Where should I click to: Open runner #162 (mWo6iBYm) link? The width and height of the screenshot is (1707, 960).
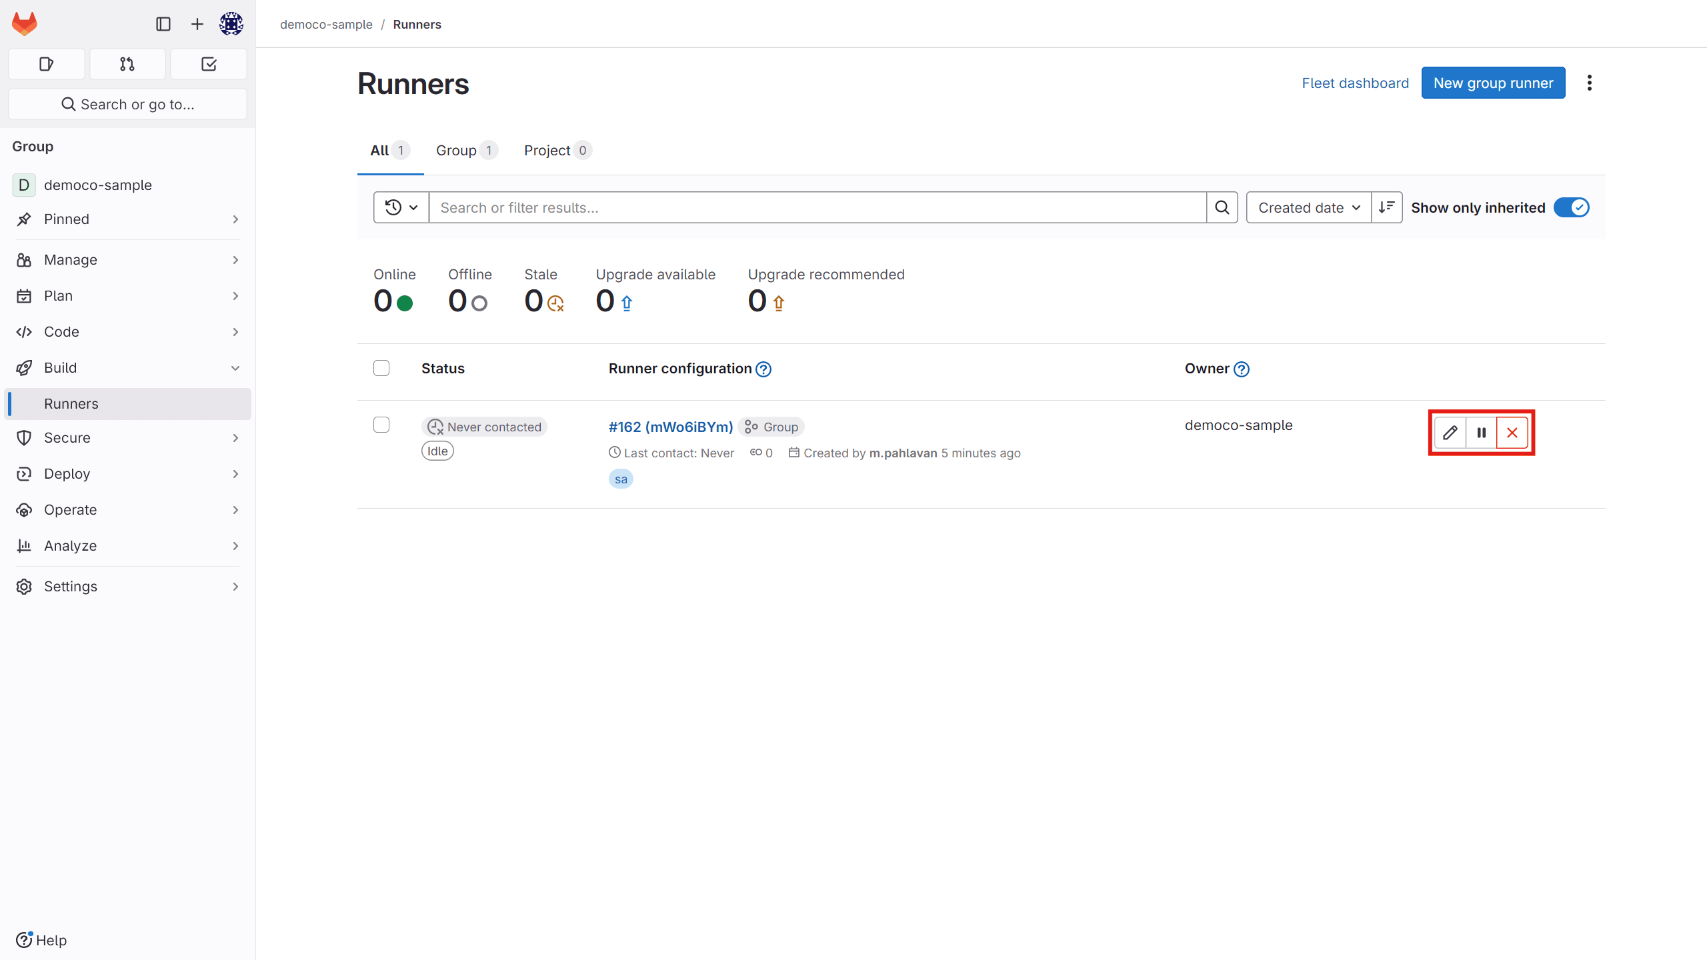pos(671,427)
